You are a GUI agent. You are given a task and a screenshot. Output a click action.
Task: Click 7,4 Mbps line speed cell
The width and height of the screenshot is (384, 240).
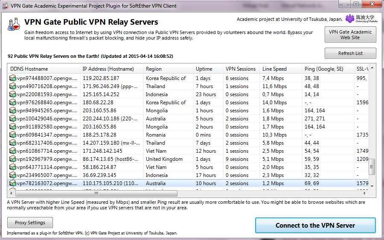click(273, 78)
